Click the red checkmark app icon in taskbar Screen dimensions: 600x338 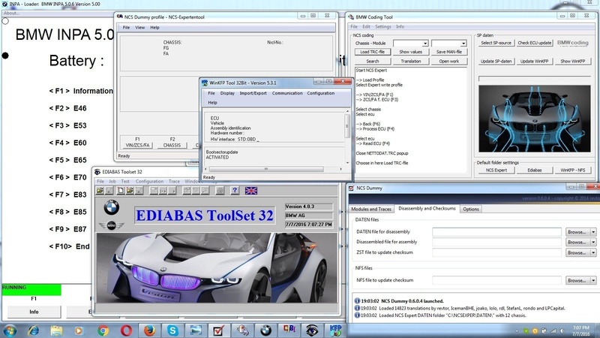coord(218,330)
